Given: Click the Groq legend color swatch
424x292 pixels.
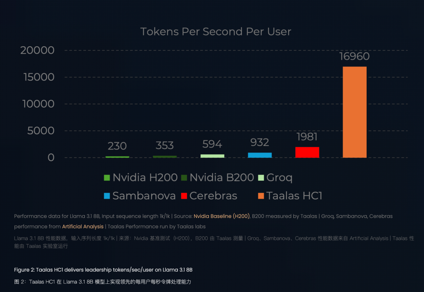Looking at the screenshot, I should pos(261,178).
